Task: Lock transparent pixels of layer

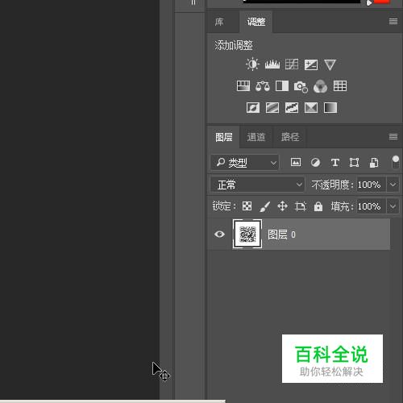Action: coord(247,206)
